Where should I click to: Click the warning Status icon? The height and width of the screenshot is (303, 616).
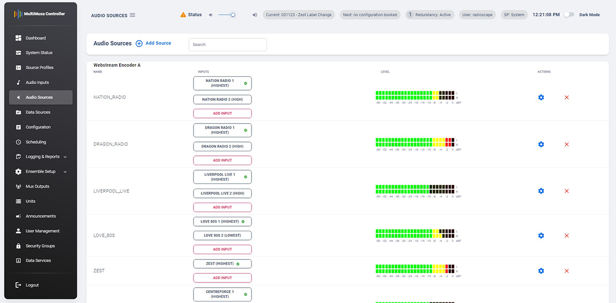tap(183, 15)
